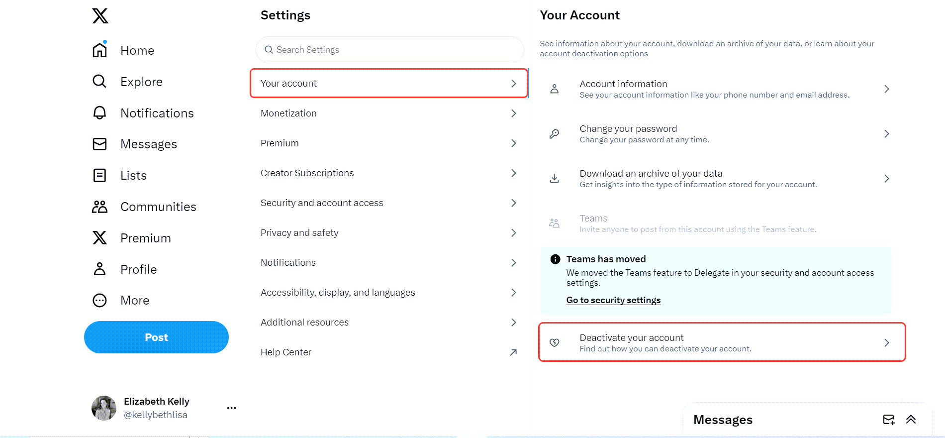Screen dimensions: 945x438
Task: Select Privacy and safety settings
Action: [389, 233]
